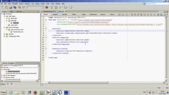Click the green Run Project icon

(60, 7)
